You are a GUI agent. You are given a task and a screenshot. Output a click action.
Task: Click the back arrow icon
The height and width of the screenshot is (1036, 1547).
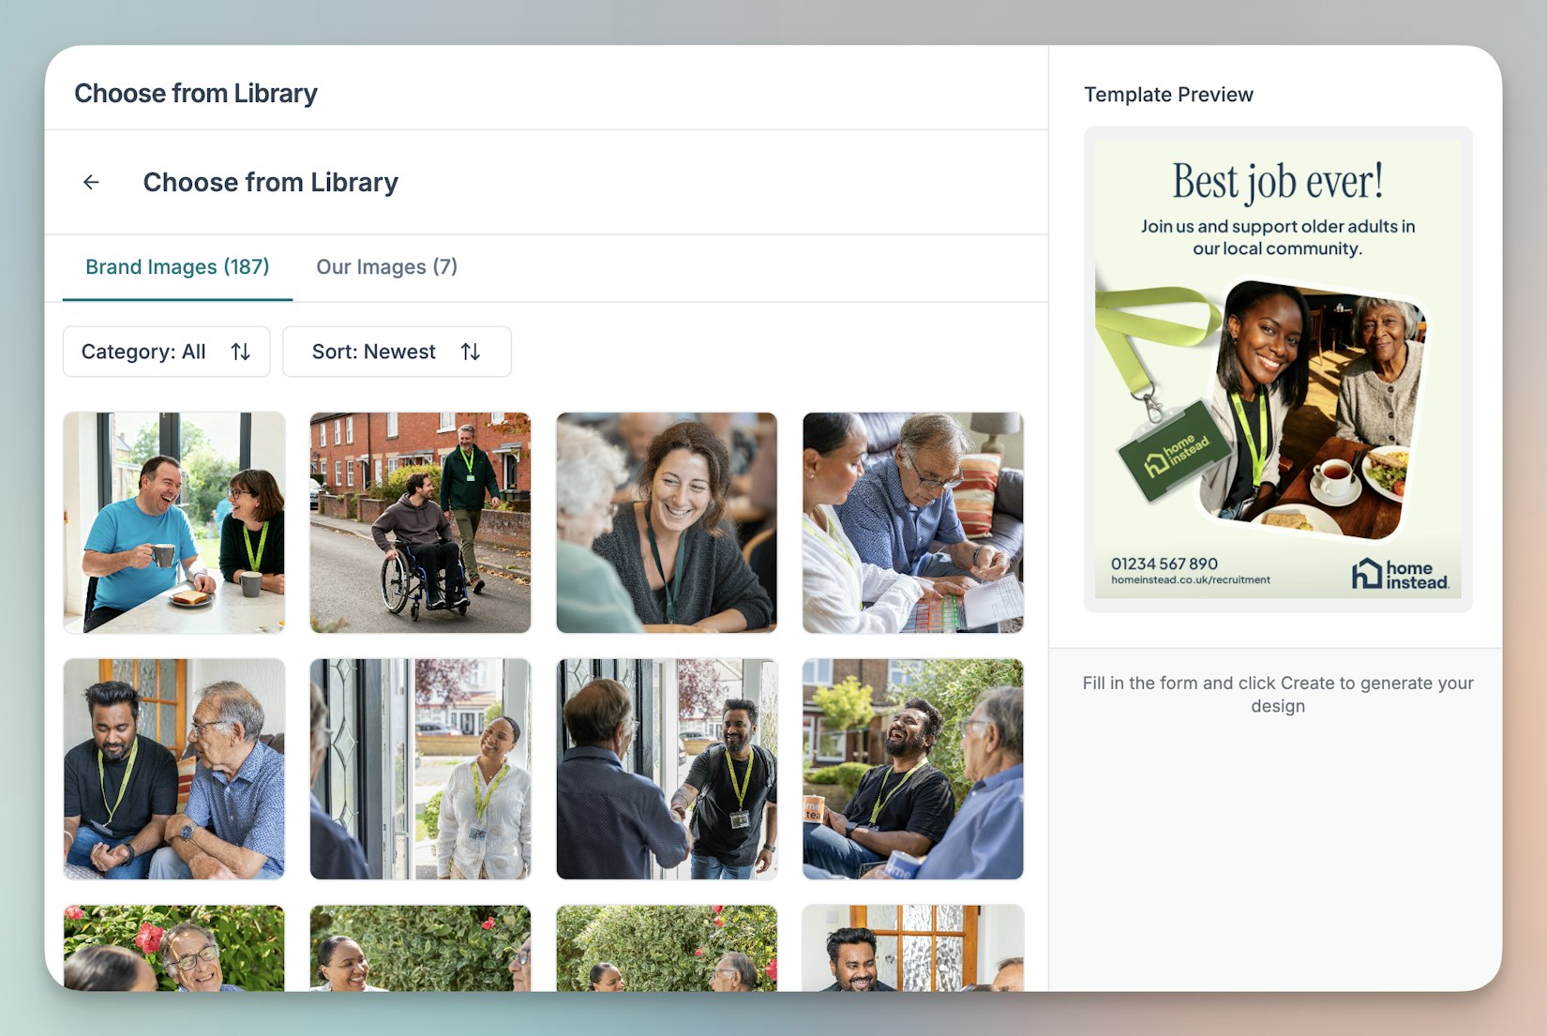[91, 182]
